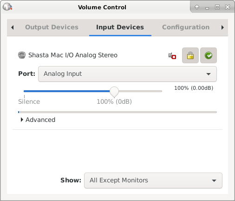
Task: Minimize the Volume Control window
Action: coord(207,7)
